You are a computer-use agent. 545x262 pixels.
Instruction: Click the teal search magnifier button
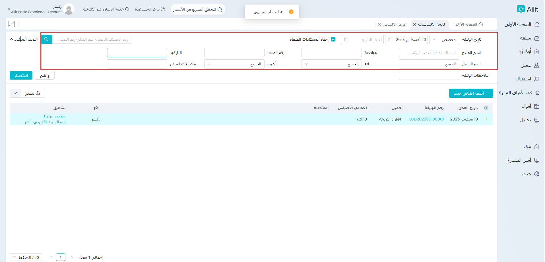47,39
